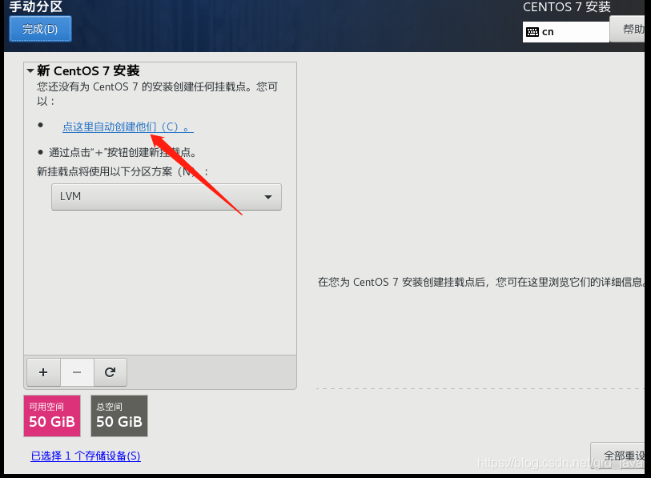Viewport: 651px width, 478px height.
Task: Select the cn keyboard layout indicator
Action: (x=566, y=32)
